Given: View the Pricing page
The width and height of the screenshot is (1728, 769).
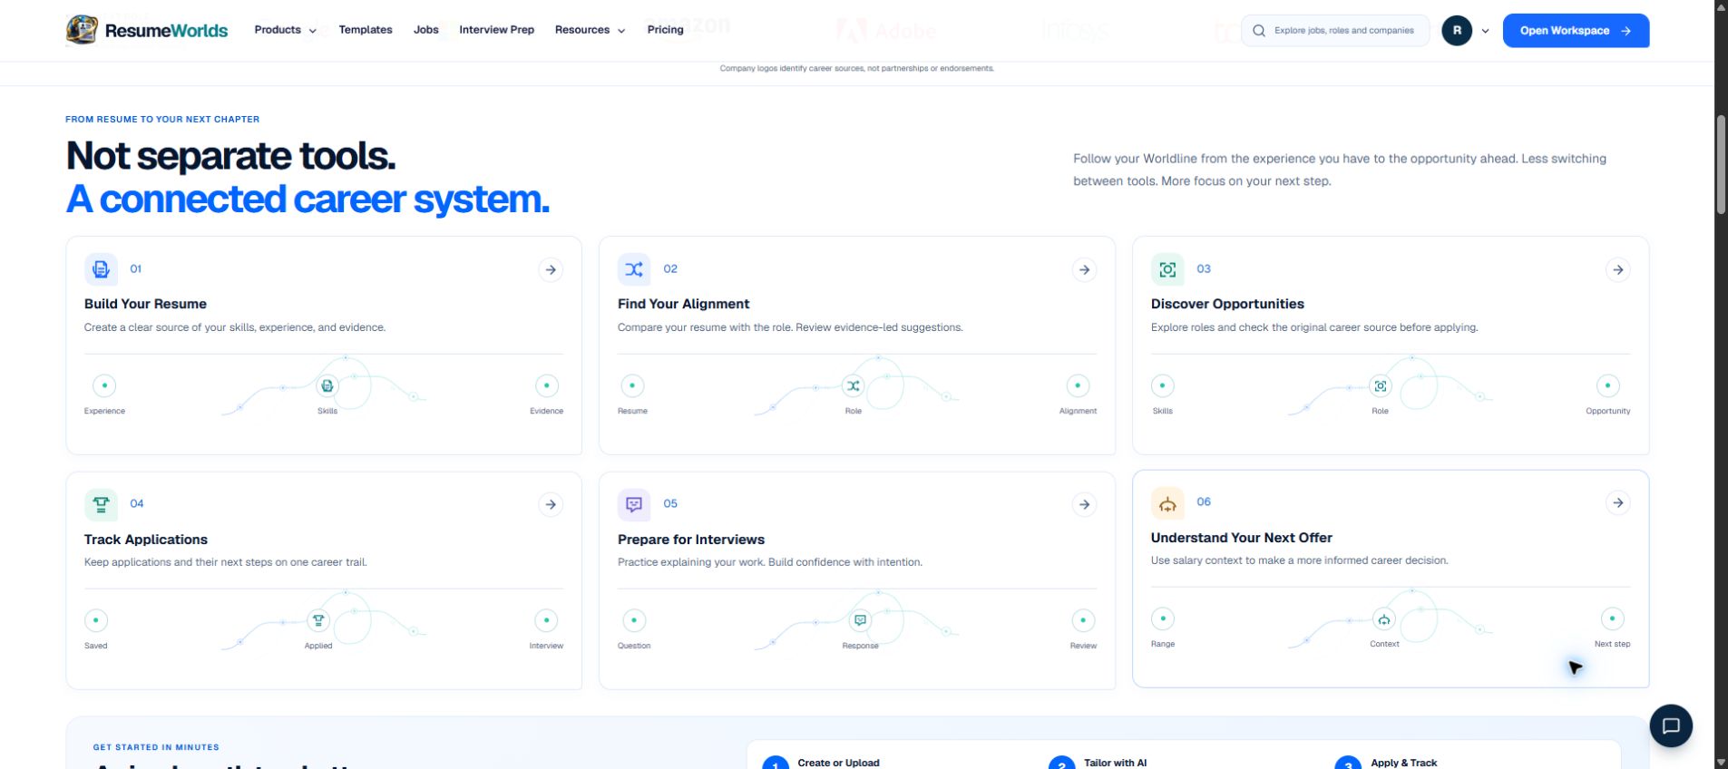Looking at the screenshot, I should click(x=666, y=30).
